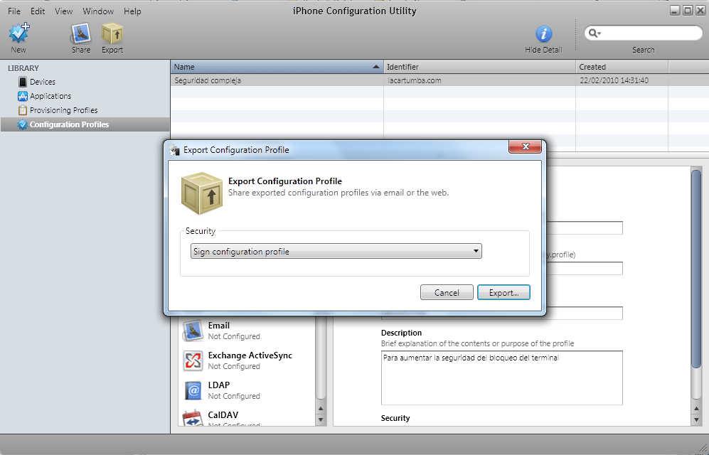Click the Configuration Profiles badge icon
709x455 pixels.
[23, 124]
